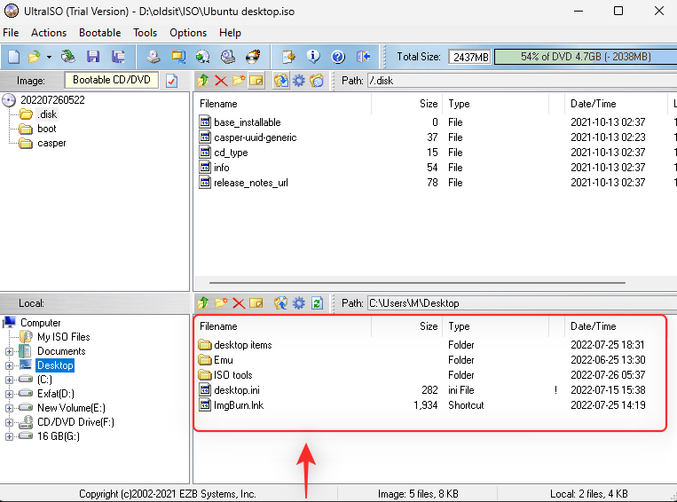Click the Open folder icon in the main toolbar
The height and width of the screenshot is (502, 677).
[x=34, y=57]
